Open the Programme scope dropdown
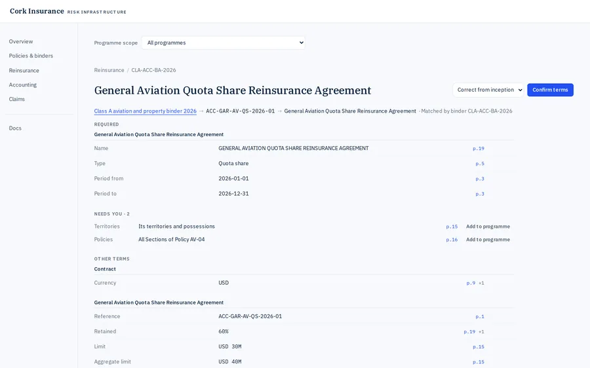 pyautogui.click(x=223, y=43)
